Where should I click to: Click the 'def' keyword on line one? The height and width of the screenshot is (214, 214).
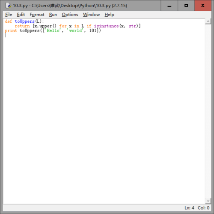(9, 21)
